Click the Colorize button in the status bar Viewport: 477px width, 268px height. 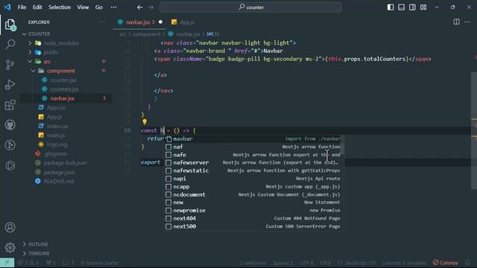click(446, 263)
